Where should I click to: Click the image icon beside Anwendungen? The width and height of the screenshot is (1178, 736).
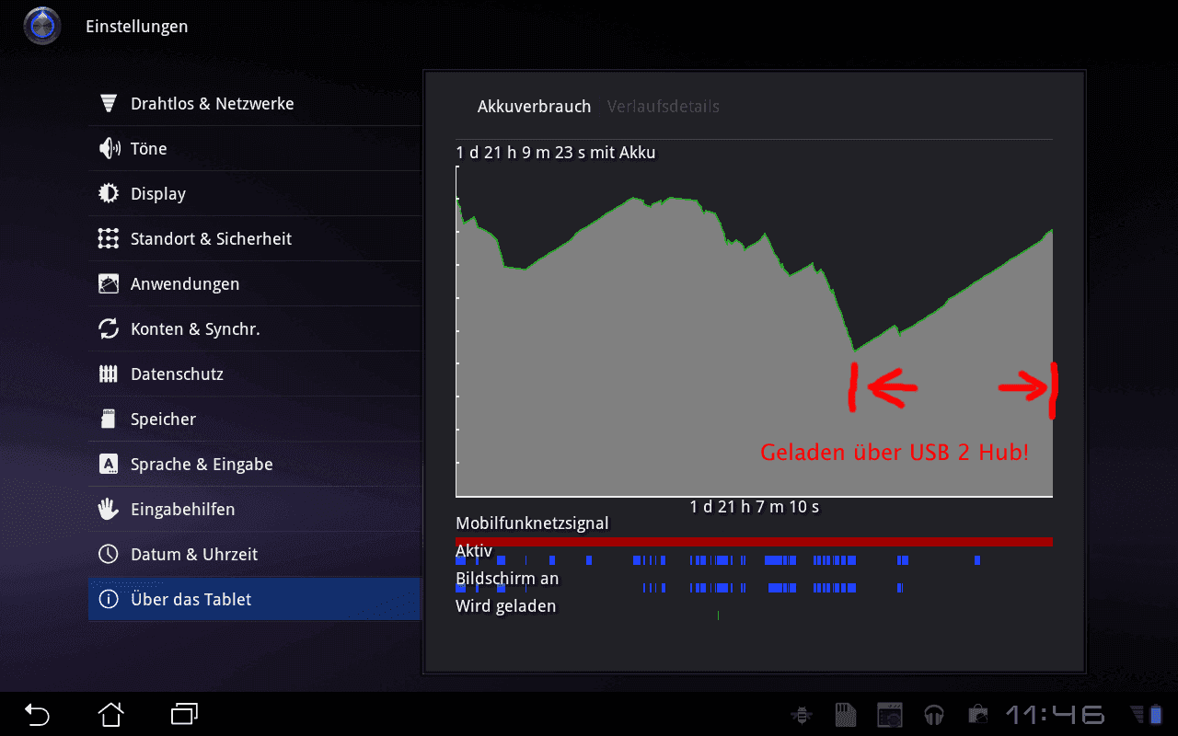pos(109,283)
